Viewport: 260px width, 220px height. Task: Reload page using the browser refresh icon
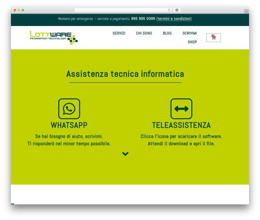click(x=169, y=10)
